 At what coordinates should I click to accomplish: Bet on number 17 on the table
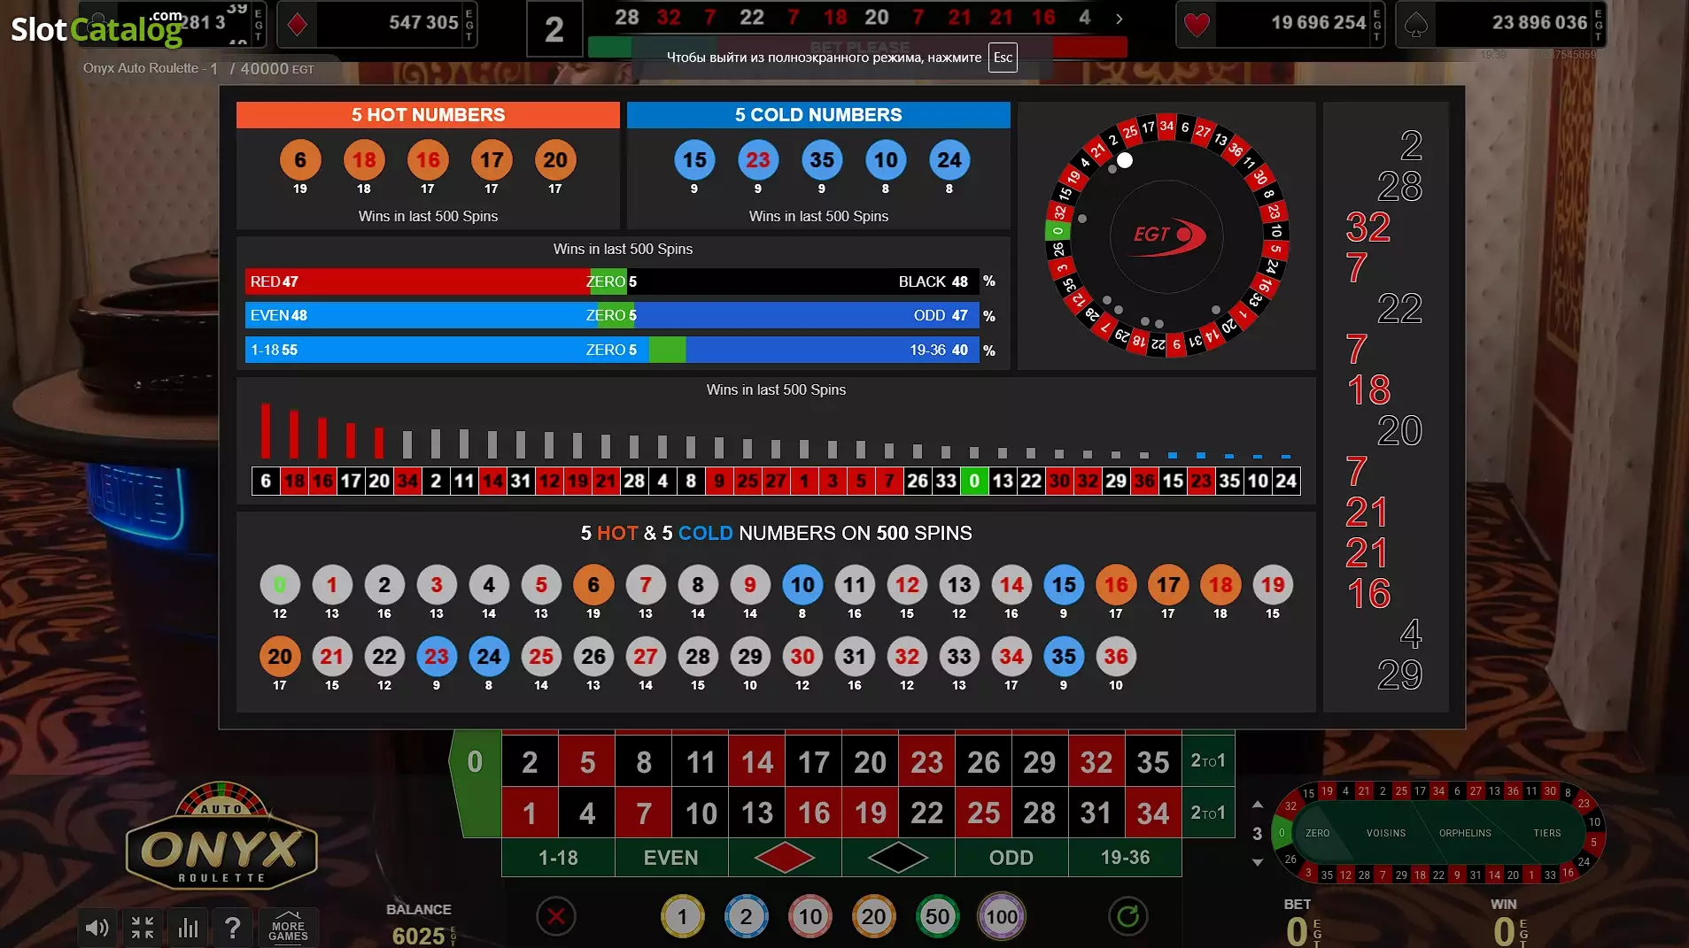tap(813, 761)
